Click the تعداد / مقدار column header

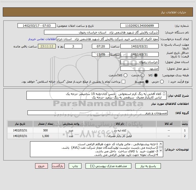click(x=46, y=124)
